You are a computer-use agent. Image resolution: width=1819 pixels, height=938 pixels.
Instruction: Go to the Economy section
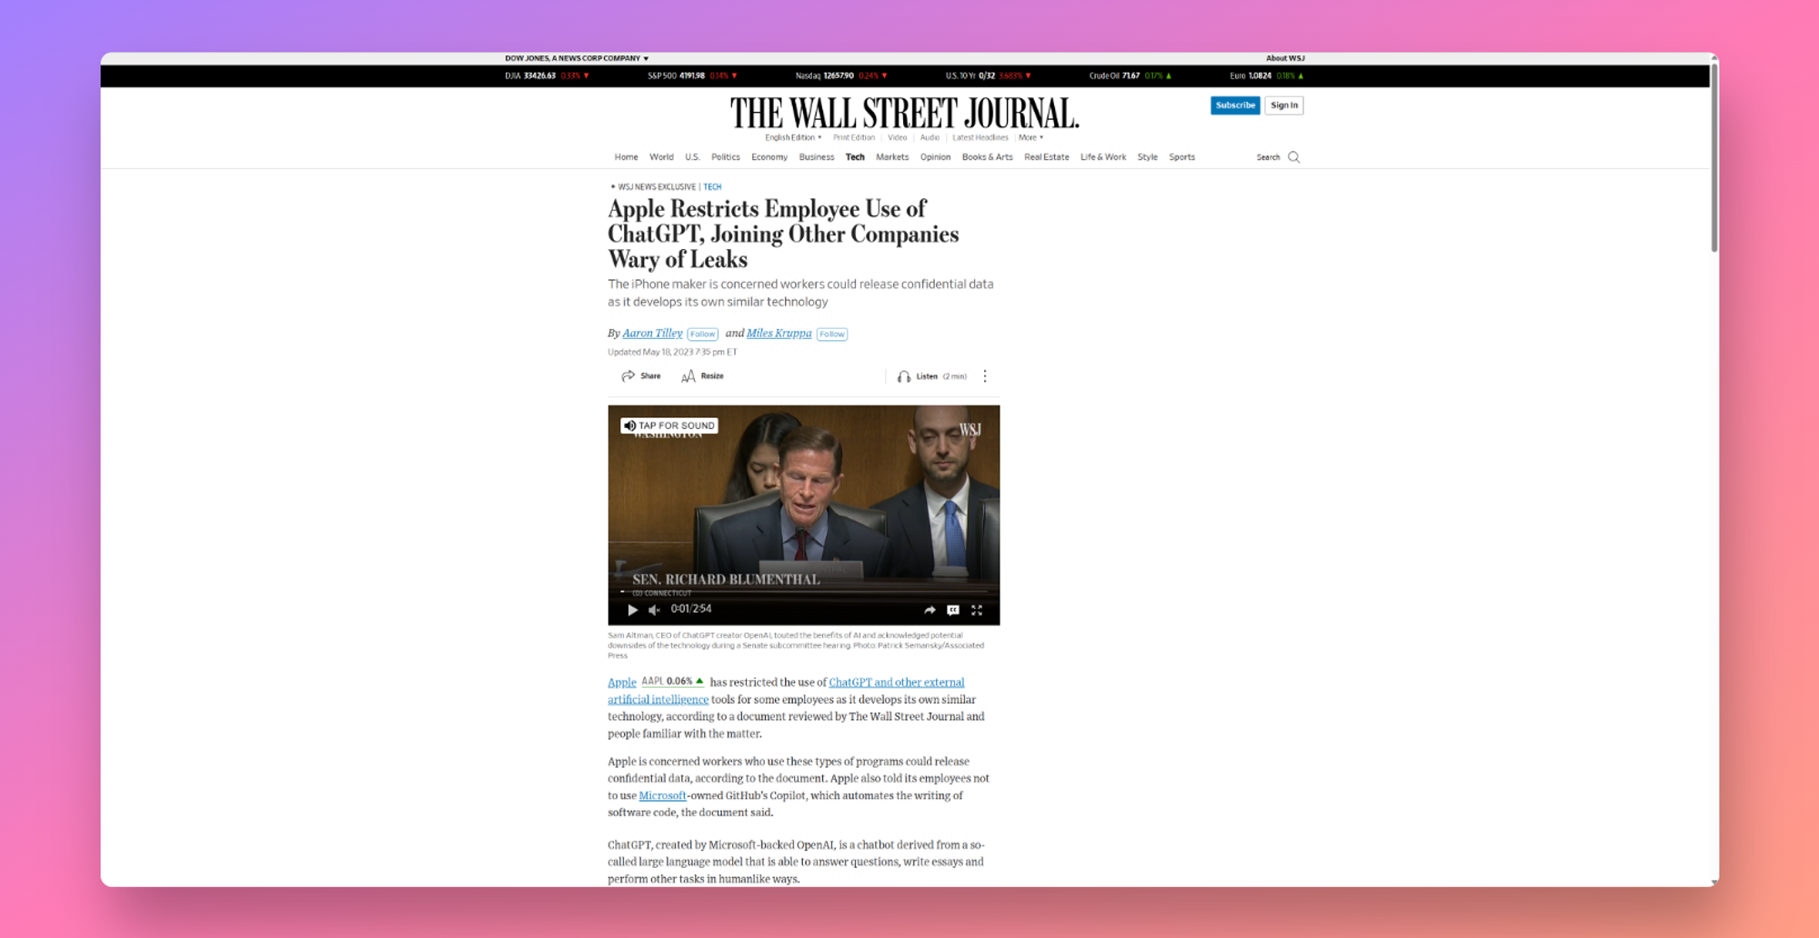tap(769, 157)
